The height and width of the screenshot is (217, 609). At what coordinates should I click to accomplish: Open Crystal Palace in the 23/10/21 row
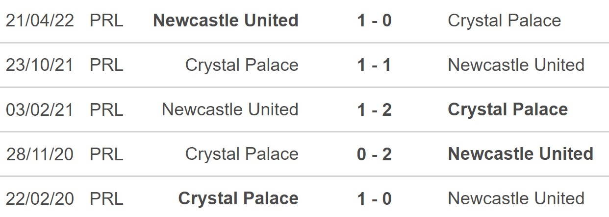click(x=242, y=65)
